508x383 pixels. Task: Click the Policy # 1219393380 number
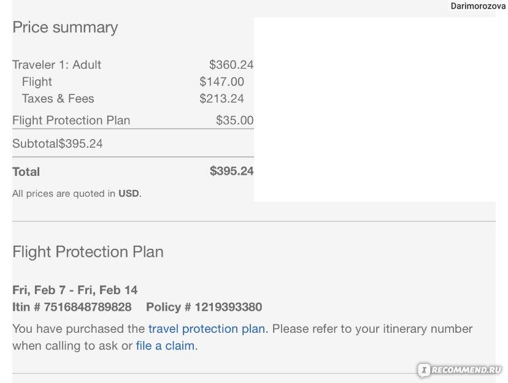click(x=204, y=307)
